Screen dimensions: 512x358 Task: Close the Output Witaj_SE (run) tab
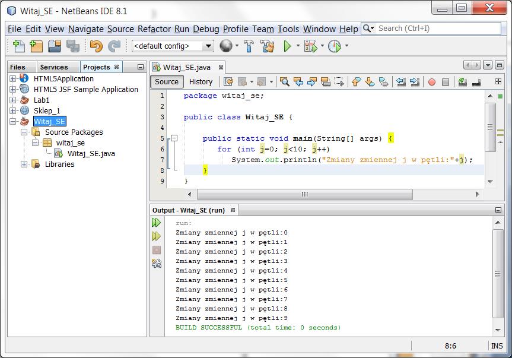233,210
